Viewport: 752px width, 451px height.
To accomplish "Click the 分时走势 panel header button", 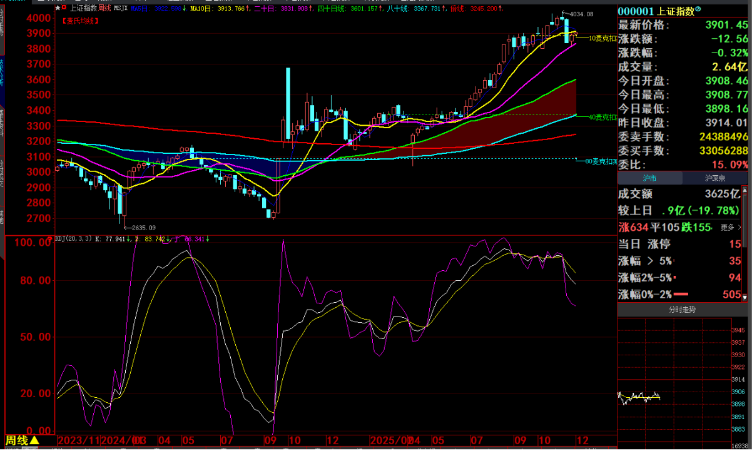I will click(682, 309).
